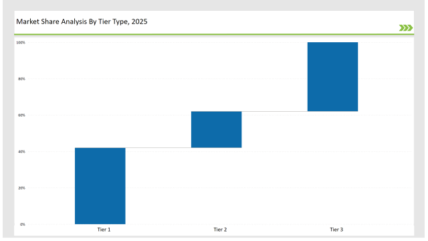Select the Tier 2 blue bar
The height and width of the screenshot is (241, 428).
pyautogui.click(x=217, y=129)
